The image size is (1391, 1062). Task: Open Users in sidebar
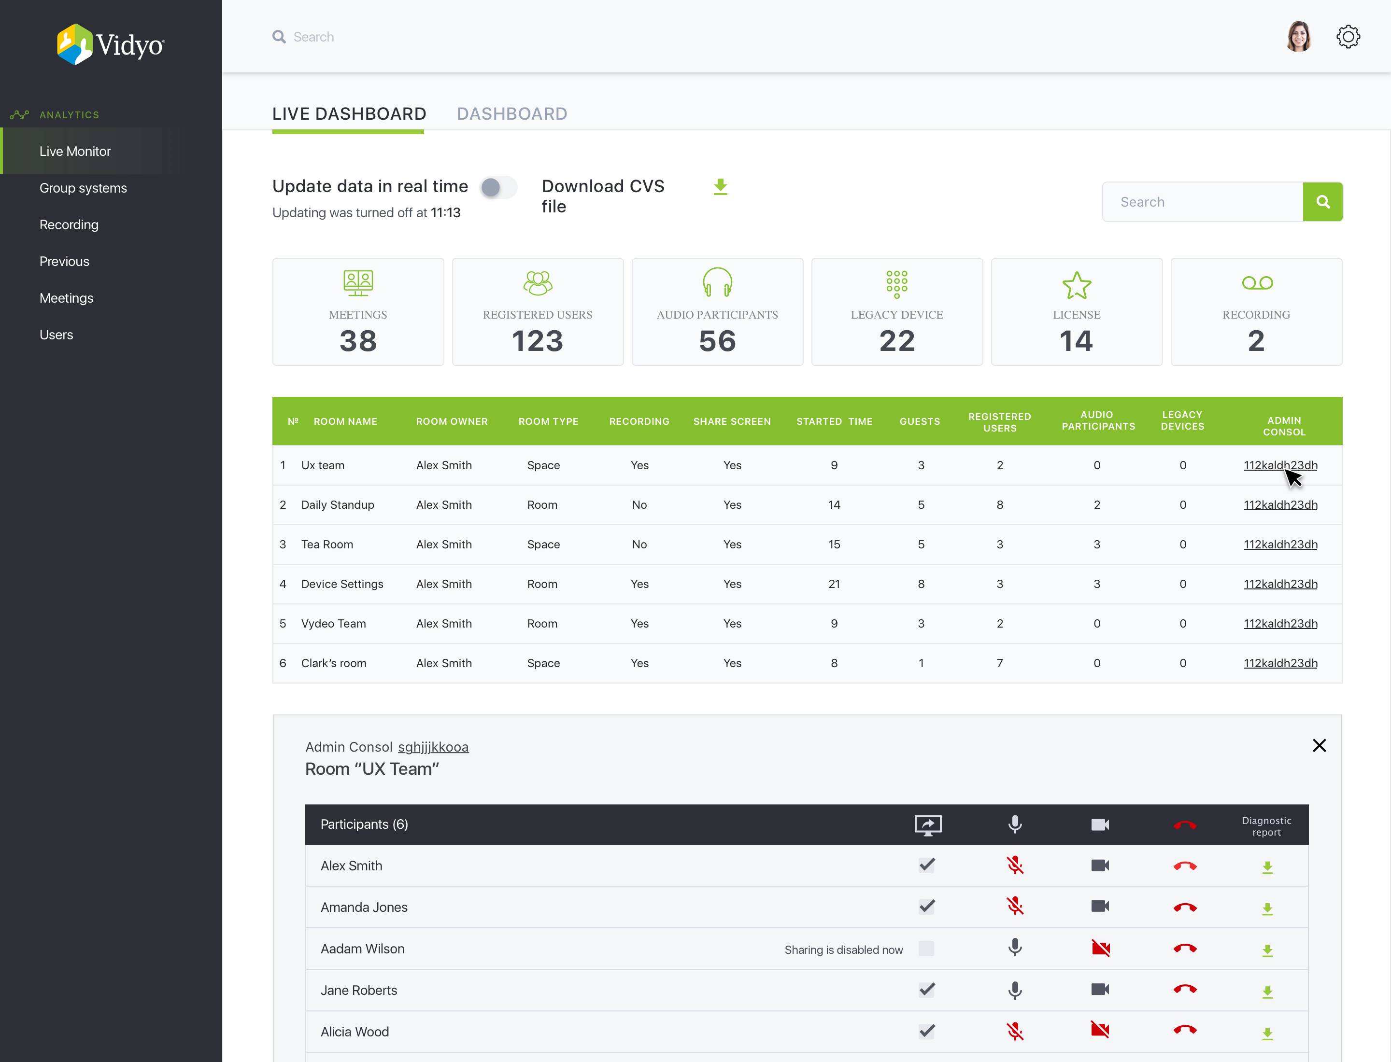[56, 335]
